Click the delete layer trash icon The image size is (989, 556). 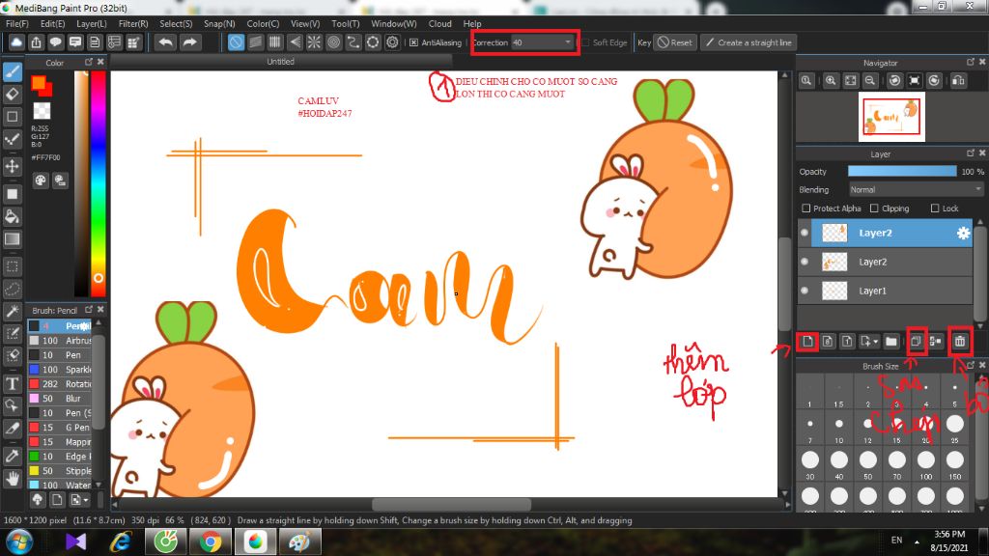click(960, 342)
